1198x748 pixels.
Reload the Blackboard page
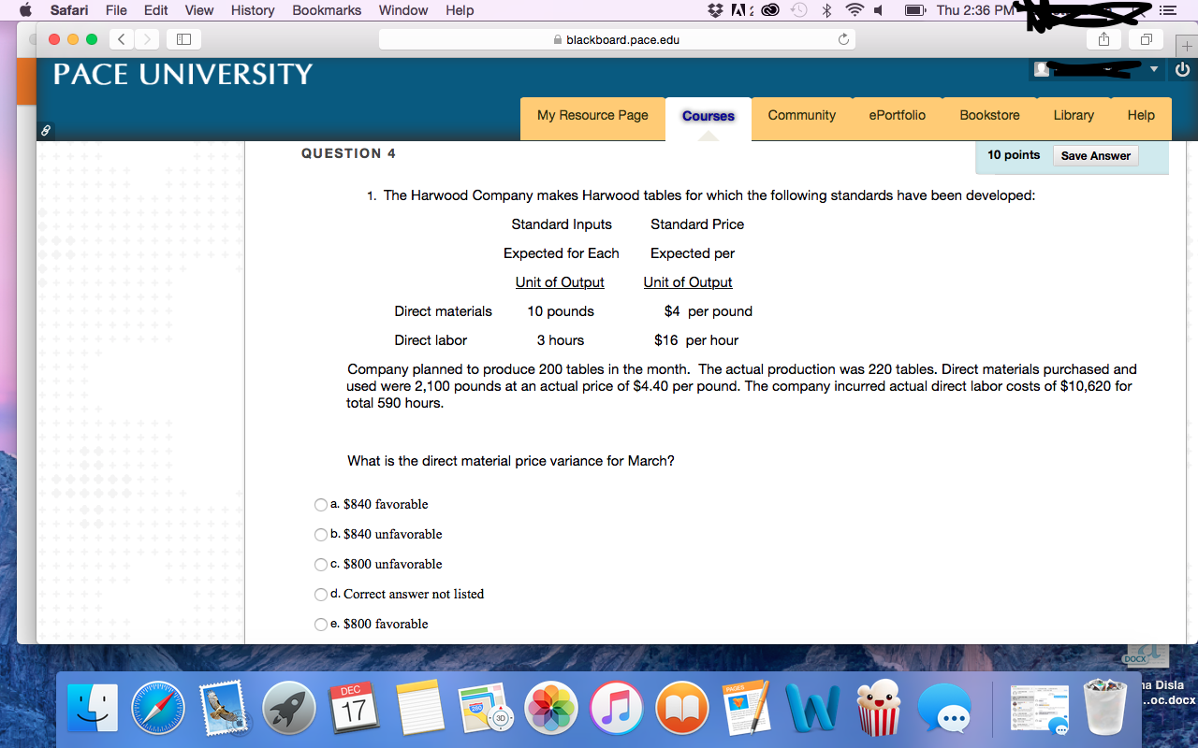pos(843,40)
